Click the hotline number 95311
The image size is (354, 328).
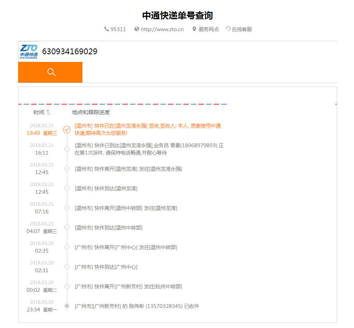(x=118, y=29)
